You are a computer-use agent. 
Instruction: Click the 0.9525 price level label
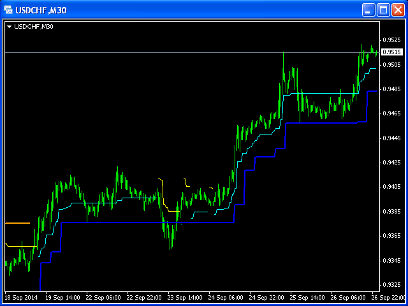coord(391,40)
